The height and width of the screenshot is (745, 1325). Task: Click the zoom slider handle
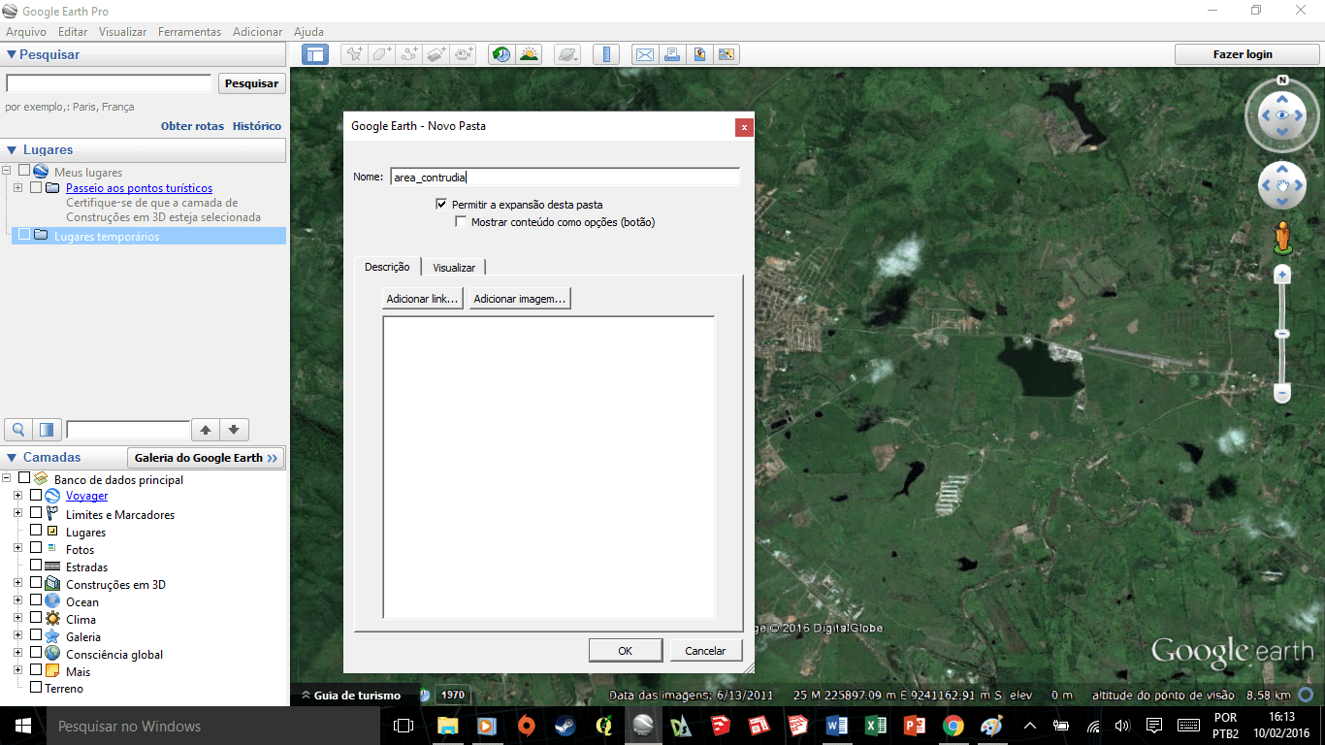pyautogui.click(x=1282, y=334)
